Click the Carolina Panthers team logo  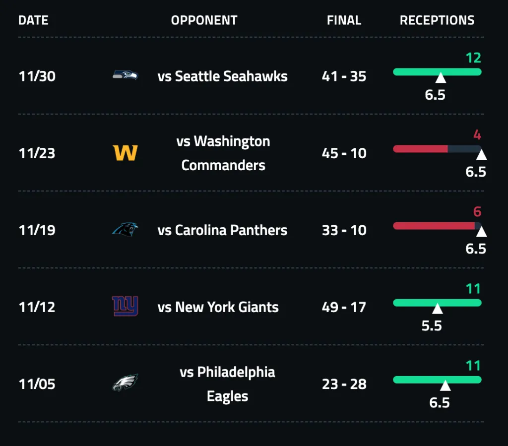(x=125, y=230)
